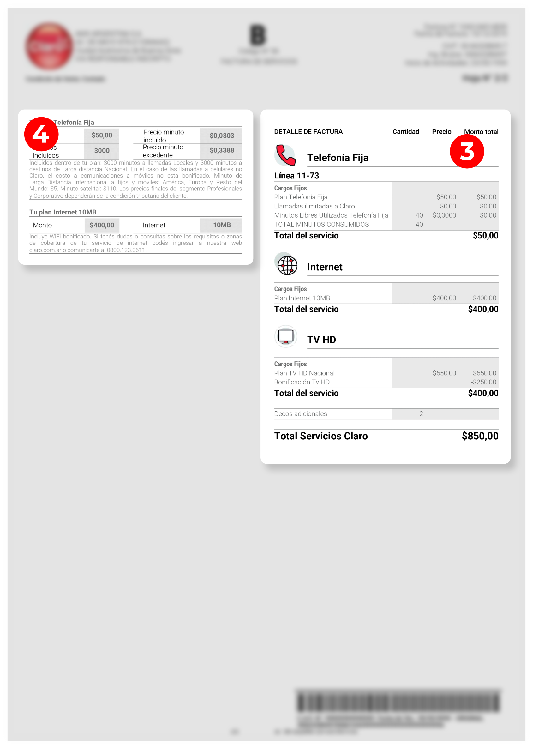Click the $0,0303 value cell

point(222,136)
